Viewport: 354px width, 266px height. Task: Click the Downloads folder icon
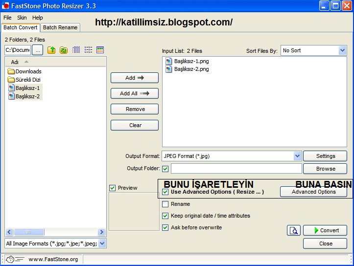(x=11, y=71)
